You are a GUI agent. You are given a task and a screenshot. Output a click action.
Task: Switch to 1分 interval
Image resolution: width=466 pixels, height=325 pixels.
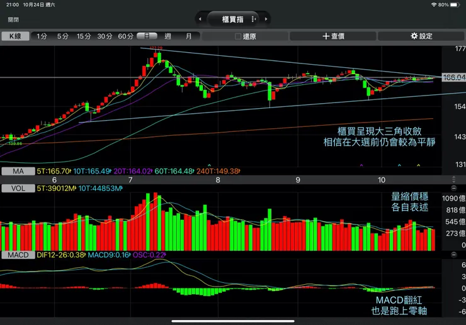coord(42,36)
